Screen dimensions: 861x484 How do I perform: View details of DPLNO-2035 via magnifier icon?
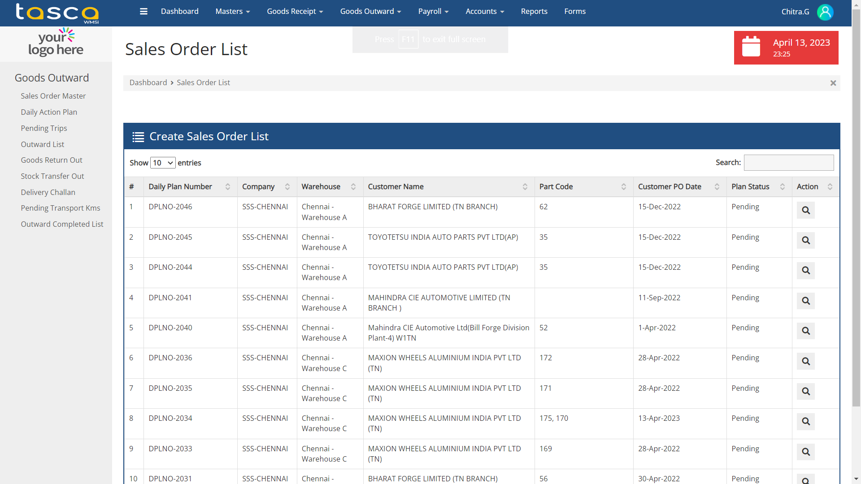point(806,391)
